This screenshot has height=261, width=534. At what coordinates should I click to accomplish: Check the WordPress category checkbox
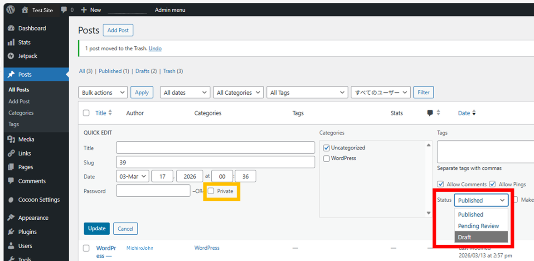coord(326,159)
